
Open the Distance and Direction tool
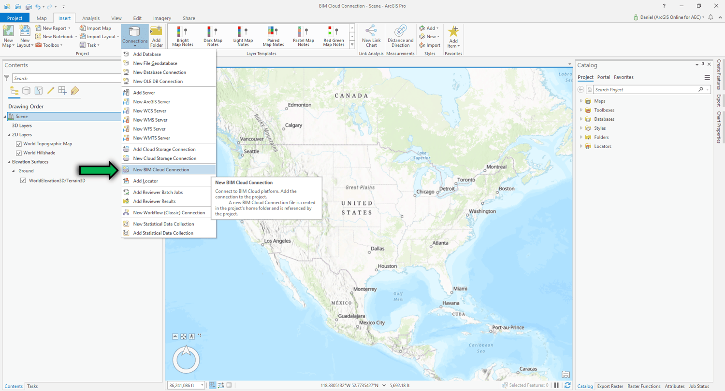coord(401,36)
